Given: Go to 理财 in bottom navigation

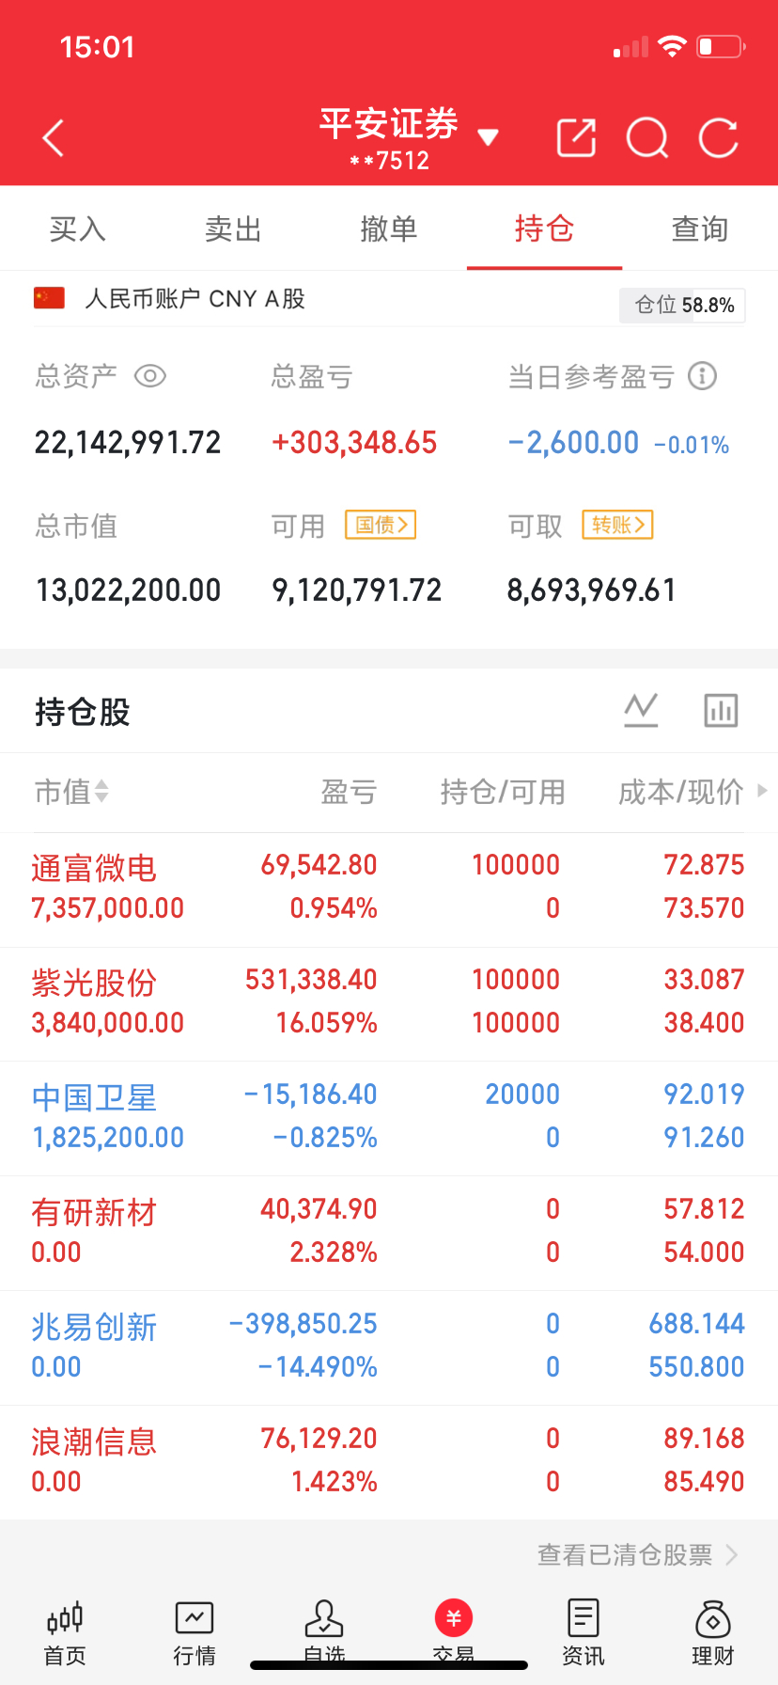Looking at the screenshot, I should click(x=713, y=1632).
